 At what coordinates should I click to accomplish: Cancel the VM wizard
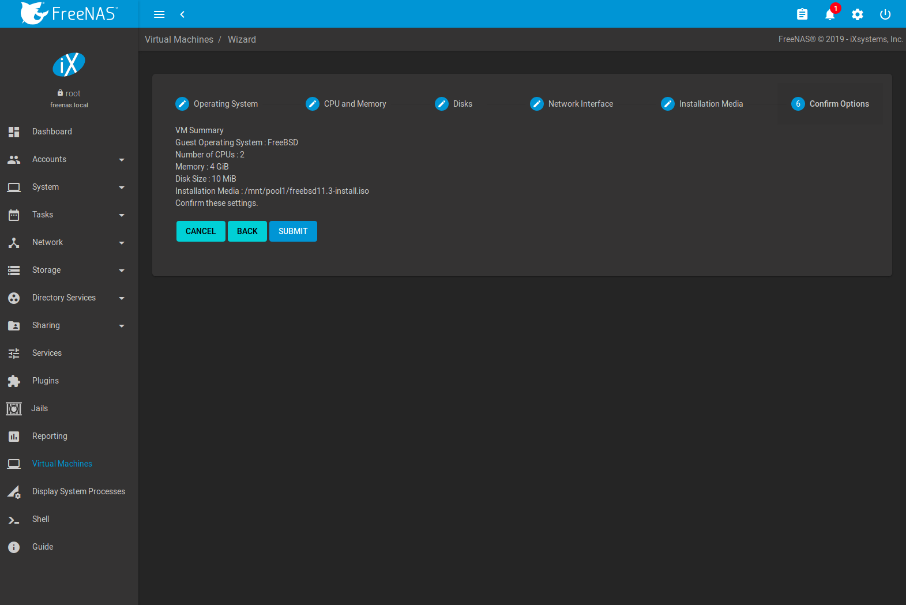[201, 231]
